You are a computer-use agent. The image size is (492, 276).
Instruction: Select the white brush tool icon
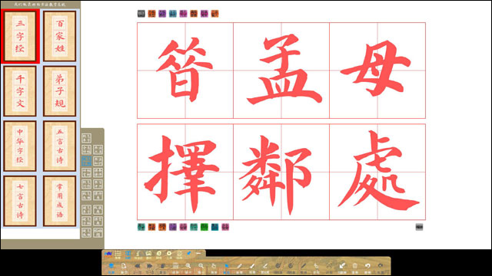pos(252,266)
